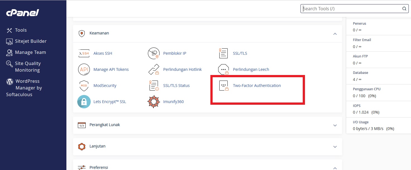This screenshot has width=411, height=170.
Task: Click the Filter Email statistic label
Action: tap(362, 40)
